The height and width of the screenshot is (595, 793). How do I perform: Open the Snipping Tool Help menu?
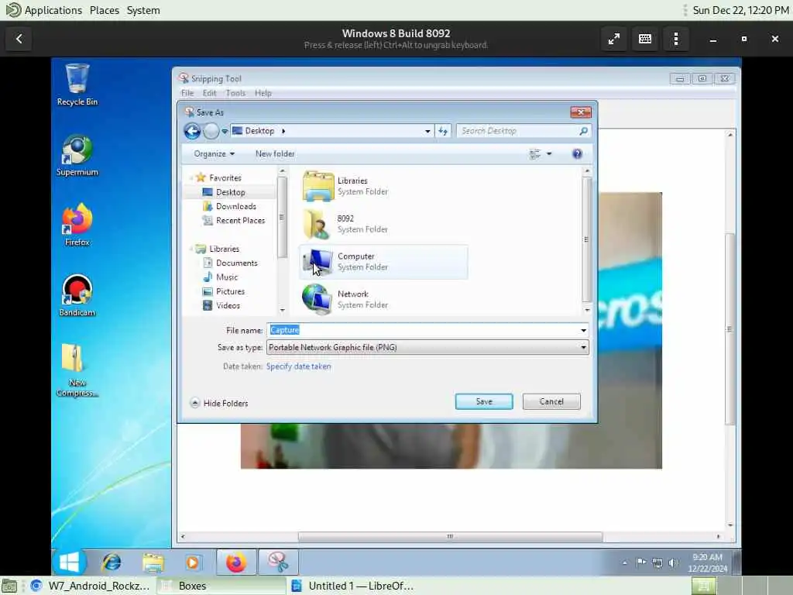(x=263, y=93)
